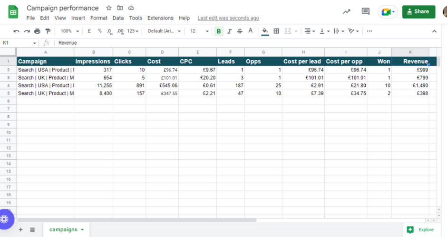Image resolution: width=447 pixels, height=237 pixels.
Task: Open the Insert menu
Action: click(78, 18)
